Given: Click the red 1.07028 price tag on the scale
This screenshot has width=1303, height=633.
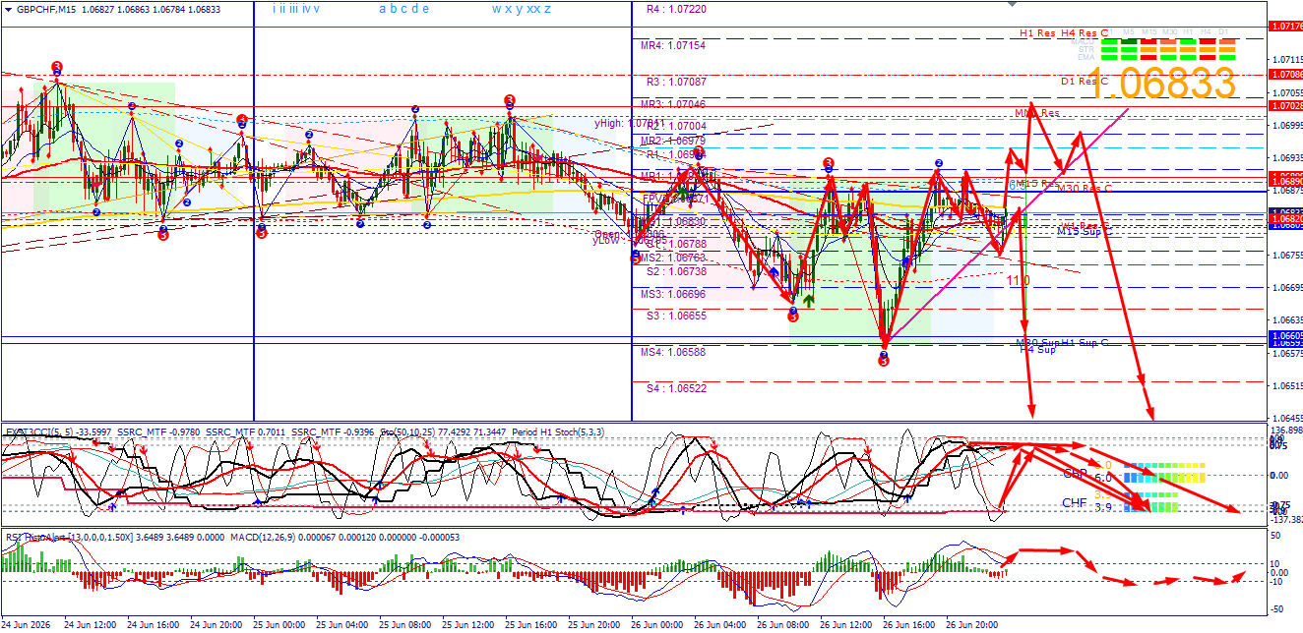Looking at the screenshot, I should (x=1286, y=105).
